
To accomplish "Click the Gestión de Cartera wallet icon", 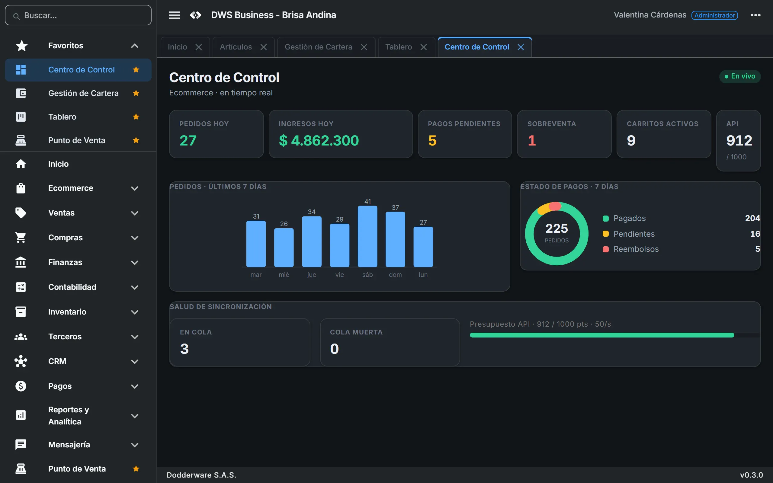I will [x=21, y=93].
